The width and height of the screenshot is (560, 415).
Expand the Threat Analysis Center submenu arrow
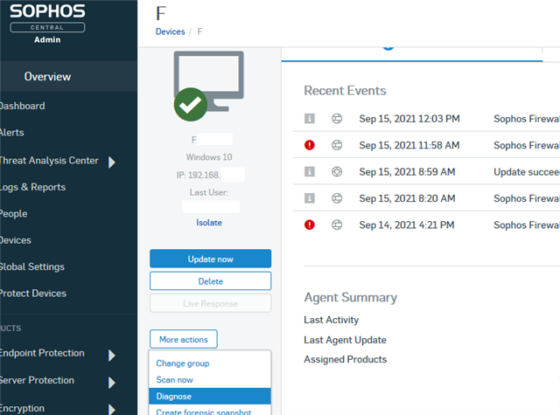[x=112, y=162]
